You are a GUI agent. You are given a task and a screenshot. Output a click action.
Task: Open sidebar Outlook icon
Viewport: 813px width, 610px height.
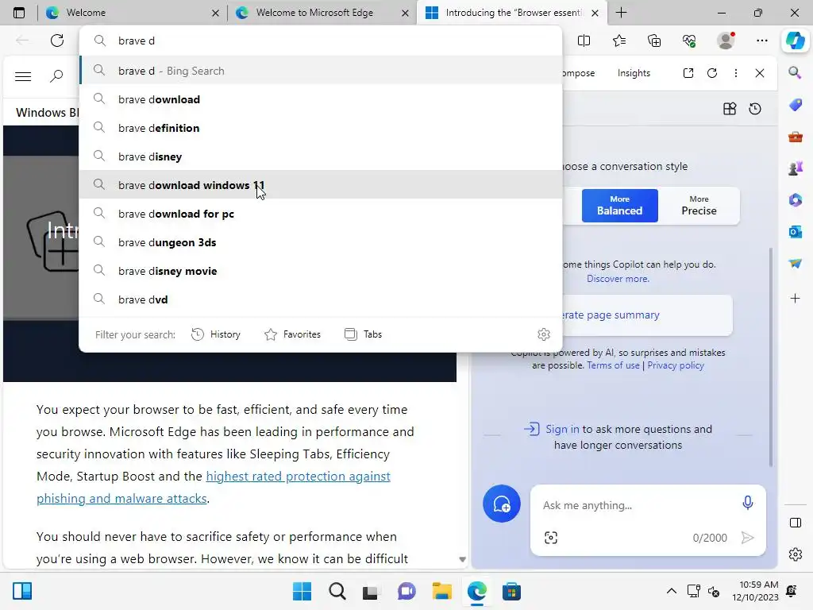[796, 232]
